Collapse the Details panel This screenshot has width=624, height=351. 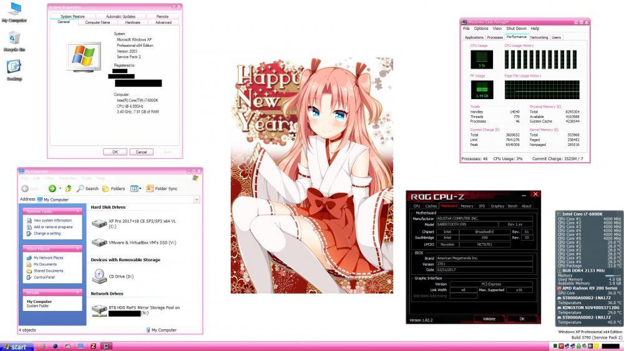(77, 292)
